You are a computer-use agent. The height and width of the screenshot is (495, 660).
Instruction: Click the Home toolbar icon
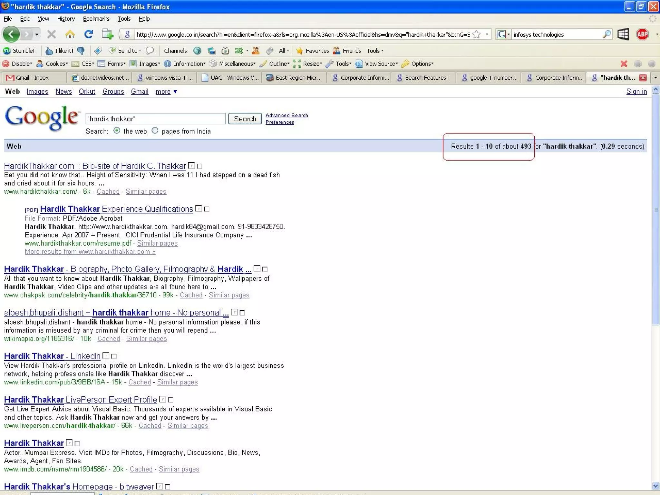pos(70,34)
